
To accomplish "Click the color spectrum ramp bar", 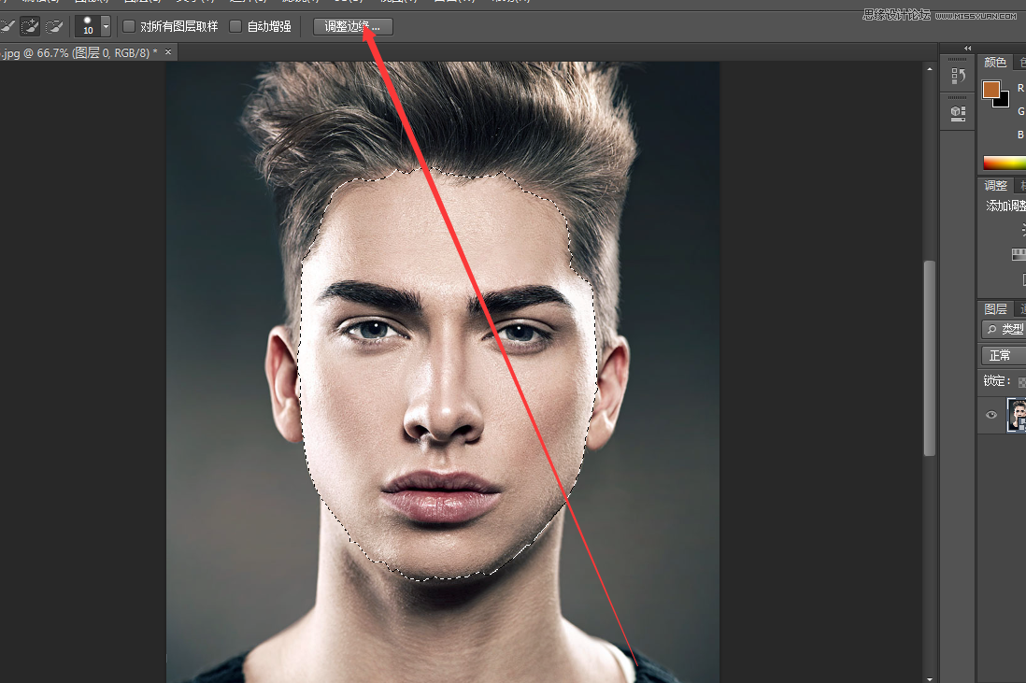I will (x=1005, y=163).
